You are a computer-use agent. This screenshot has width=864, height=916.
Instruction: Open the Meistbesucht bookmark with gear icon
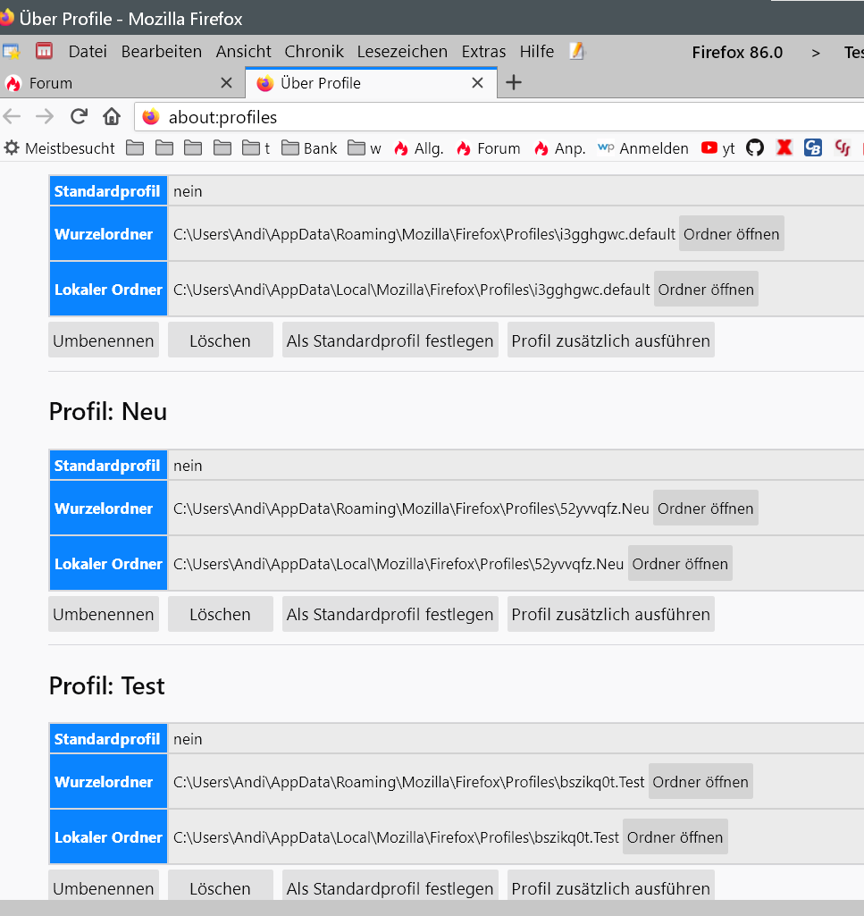[60, 148]
